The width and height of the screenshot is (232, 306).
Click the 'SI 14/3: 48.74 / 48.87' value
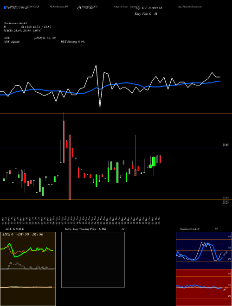tap(36, 27)
